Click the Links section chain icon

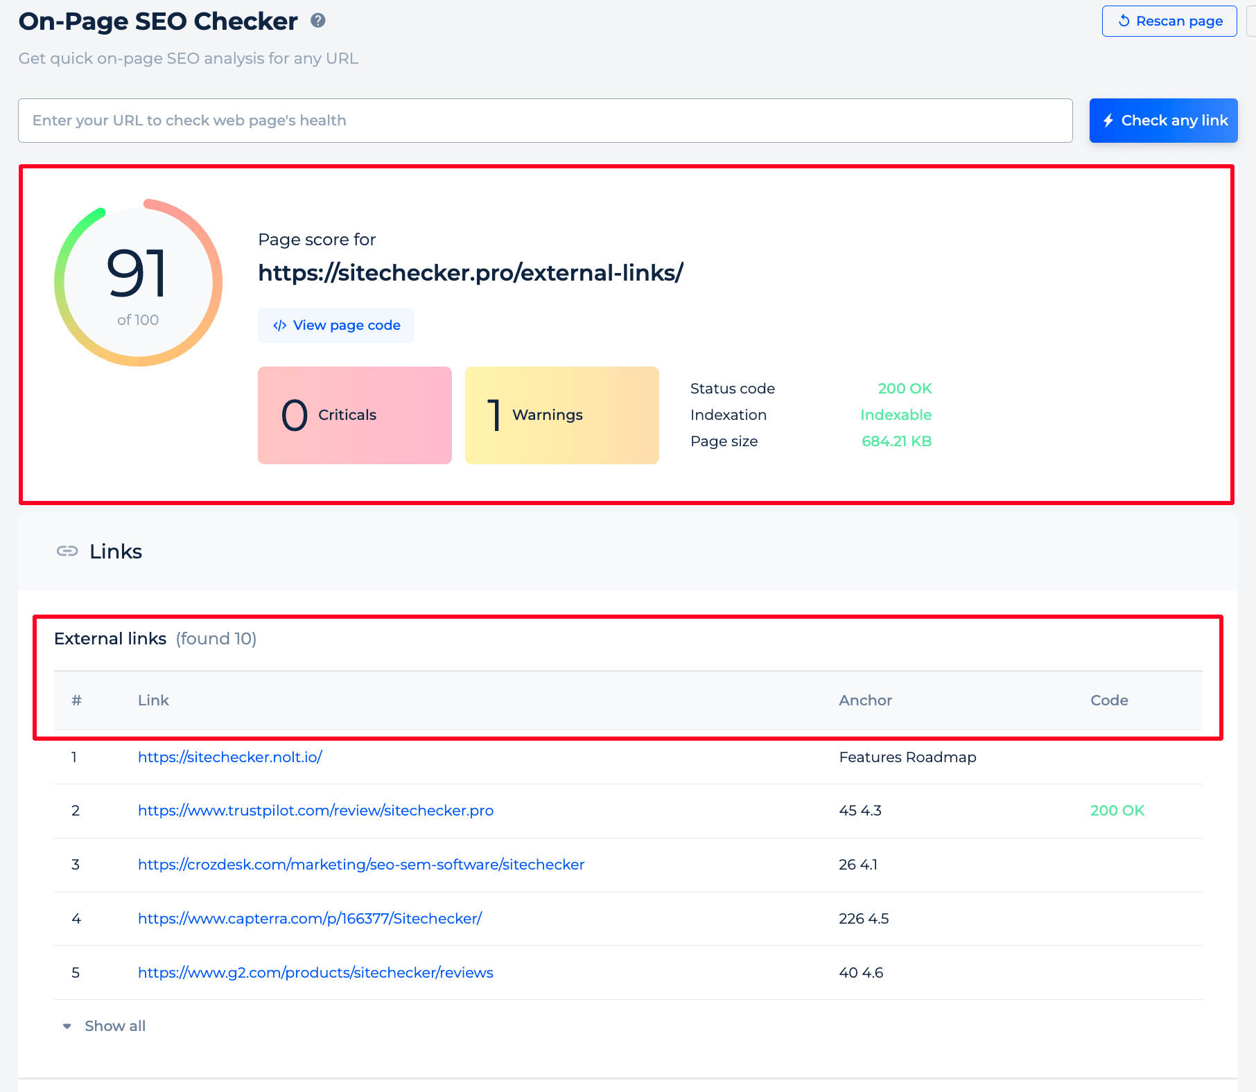coord(67,551)
